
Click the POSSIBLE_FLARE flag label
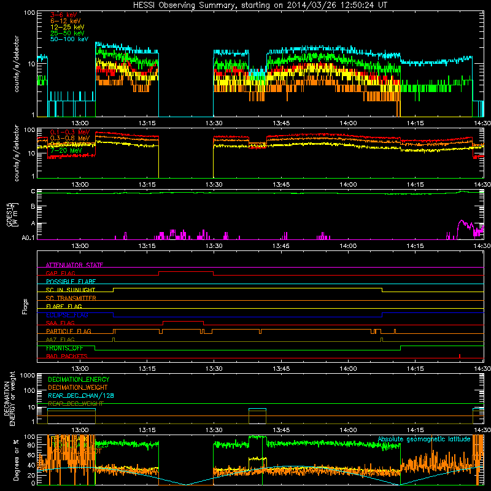click(x=71, y=281)
